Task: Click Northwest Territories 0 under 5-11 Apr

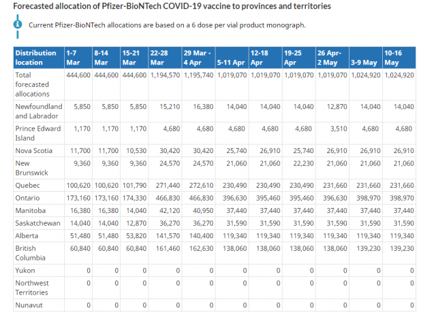Action: pos(245,283)
